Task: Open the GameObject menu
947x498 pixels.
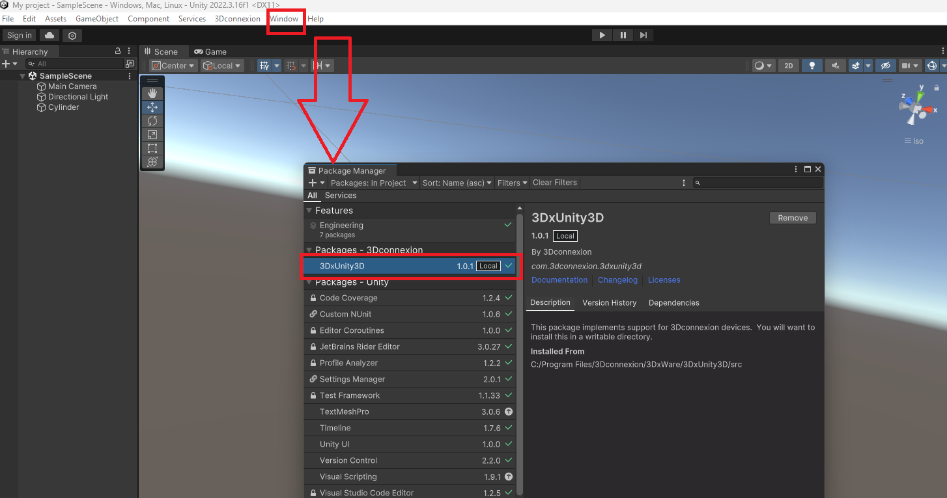Action: (97, 19)
